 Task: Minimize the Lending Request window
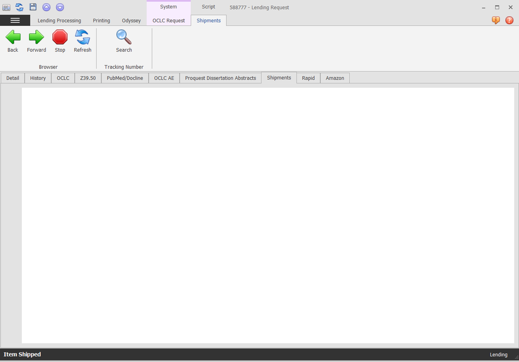pyautogui.click(x=484, y=7)
